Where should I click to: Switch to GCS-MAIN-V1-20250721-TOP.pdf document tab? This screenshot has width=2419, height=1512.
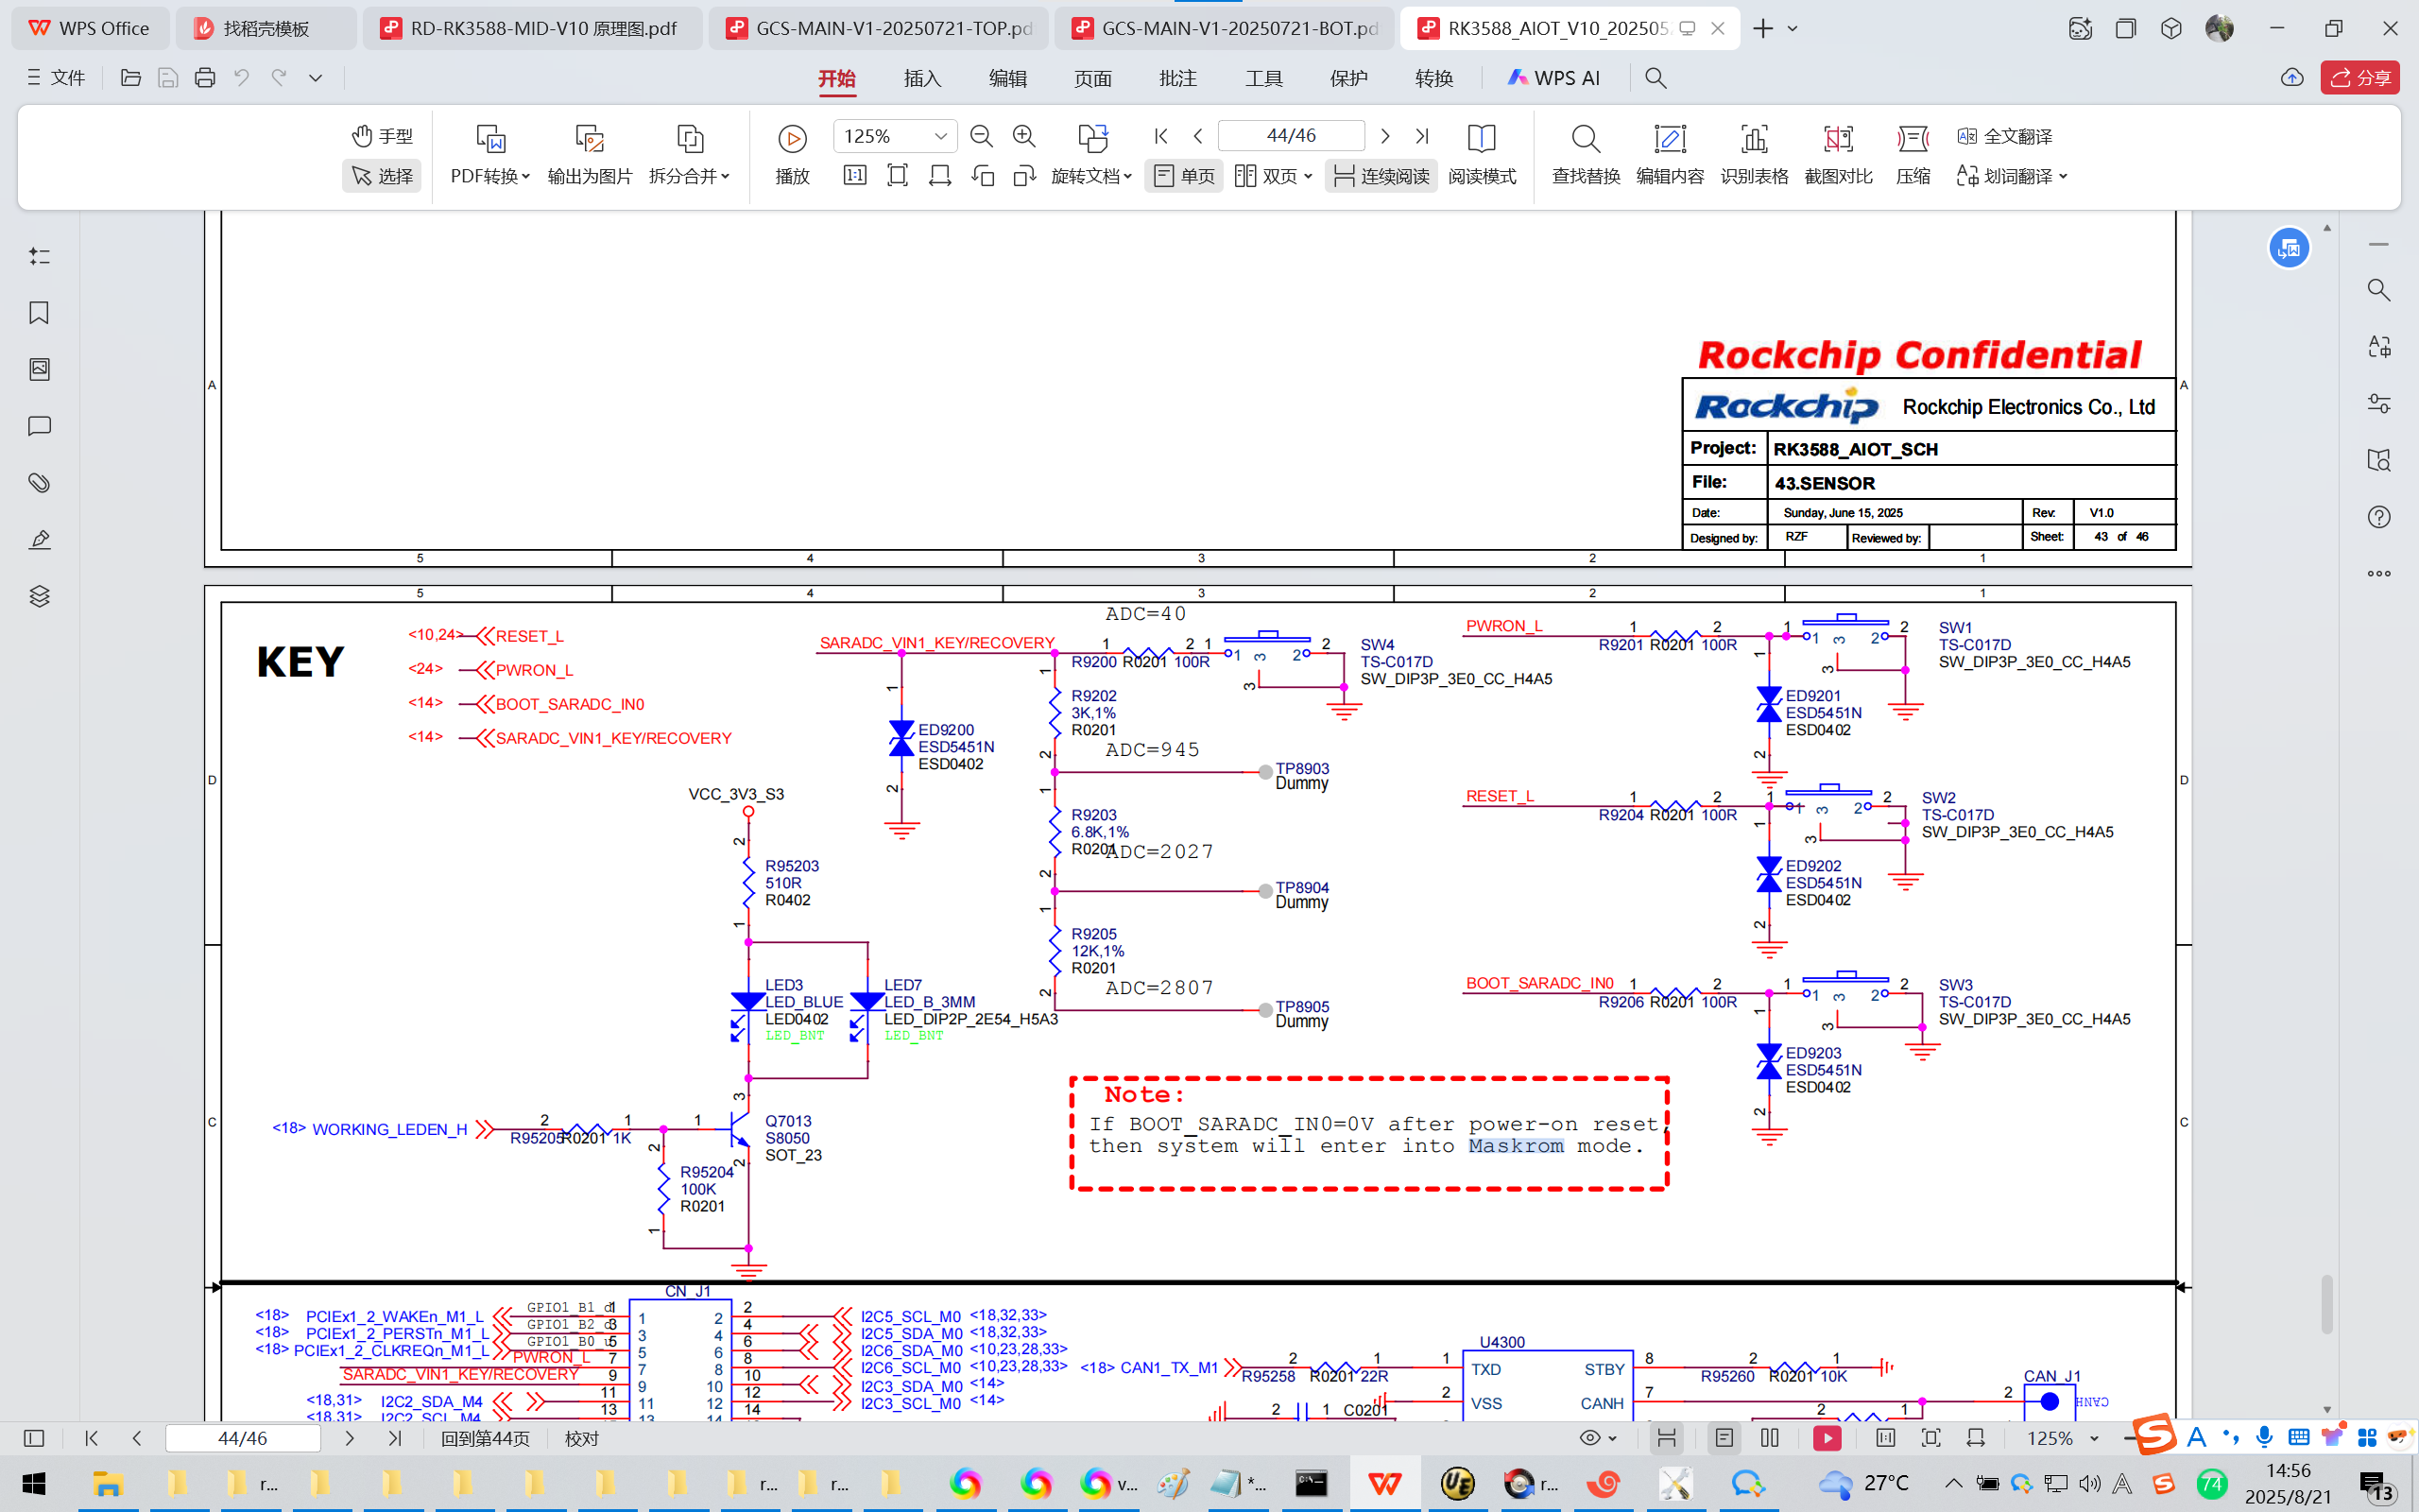tap(880, 28)
